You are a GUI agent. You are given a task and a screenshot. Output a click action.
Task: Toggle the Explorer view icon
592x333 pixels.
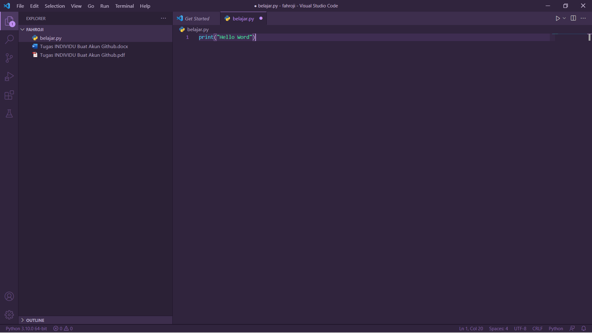pos(9,21)
